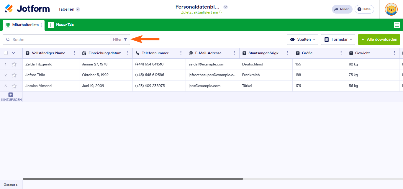Toggle column visibility via Spalten
403x189 pixels.
(x=303, y=40)
